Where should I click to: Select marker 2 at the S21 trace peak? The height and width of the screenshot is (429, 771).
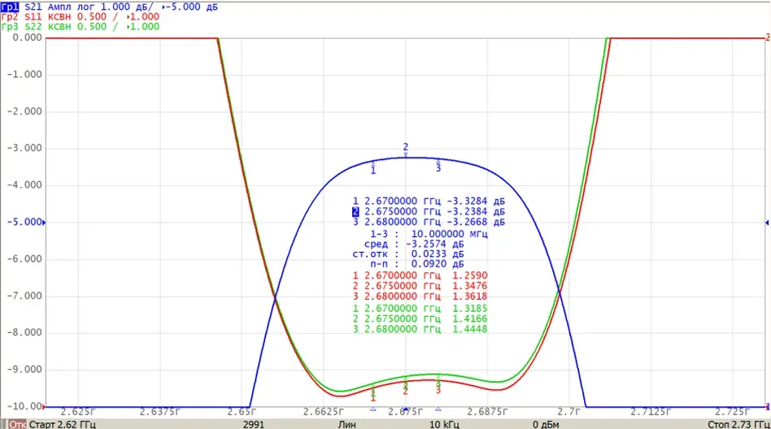click(x=406, y=149)
